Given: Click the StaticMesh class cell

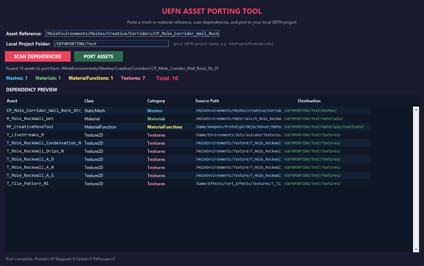Looking at the screenshot, I should pyautogui.click(x=95, y=110).
